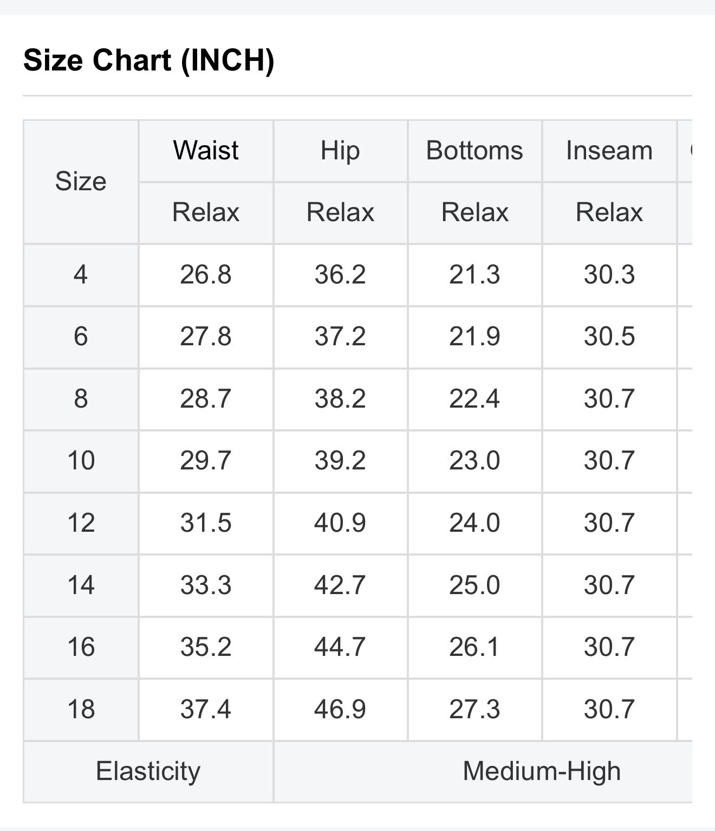Screen dimensions: 715x831
Task: Select bottoms value 27.3 for size 18
Action: point(474,709)
